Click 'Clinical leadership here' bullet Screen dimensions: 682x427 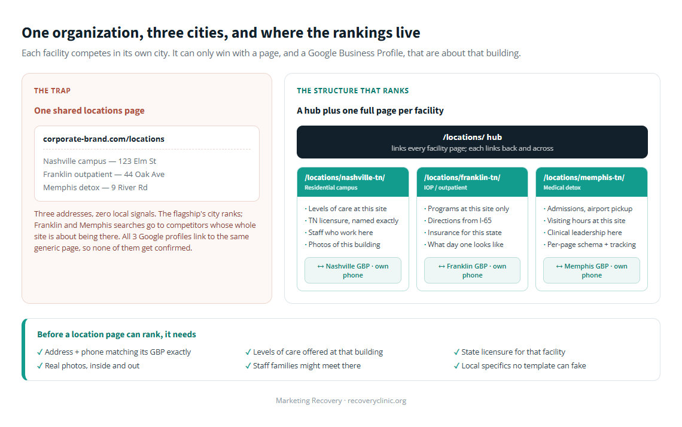583,233
